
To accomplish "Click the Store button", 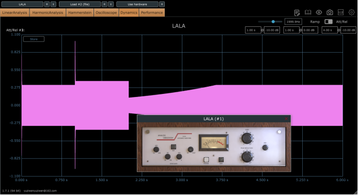I will [34, 39].
